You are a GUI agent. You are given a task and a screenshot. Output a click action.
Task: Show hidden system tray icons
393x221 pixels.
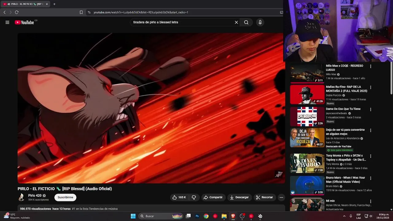click(344, 216)
